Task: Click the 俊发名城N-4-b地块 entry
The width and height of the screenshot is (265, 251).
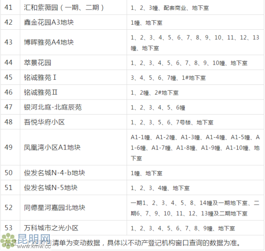Action: tap(55, 173)
